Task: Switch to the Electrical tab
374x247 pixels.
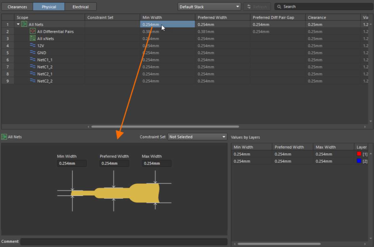Action: coord(80,7)
